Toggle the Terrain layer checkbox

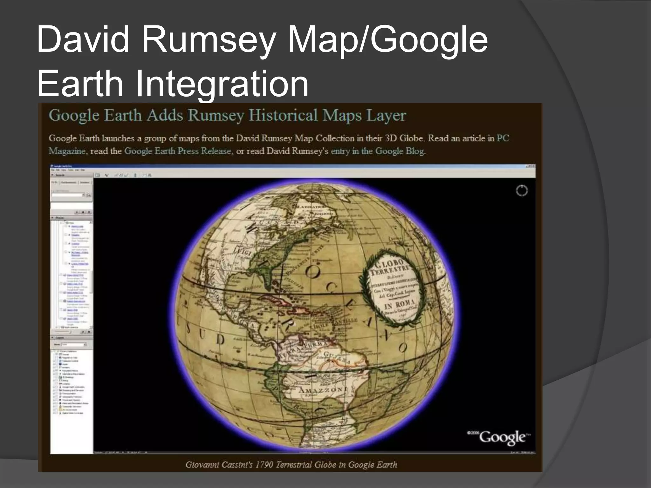tap(57, 354)
